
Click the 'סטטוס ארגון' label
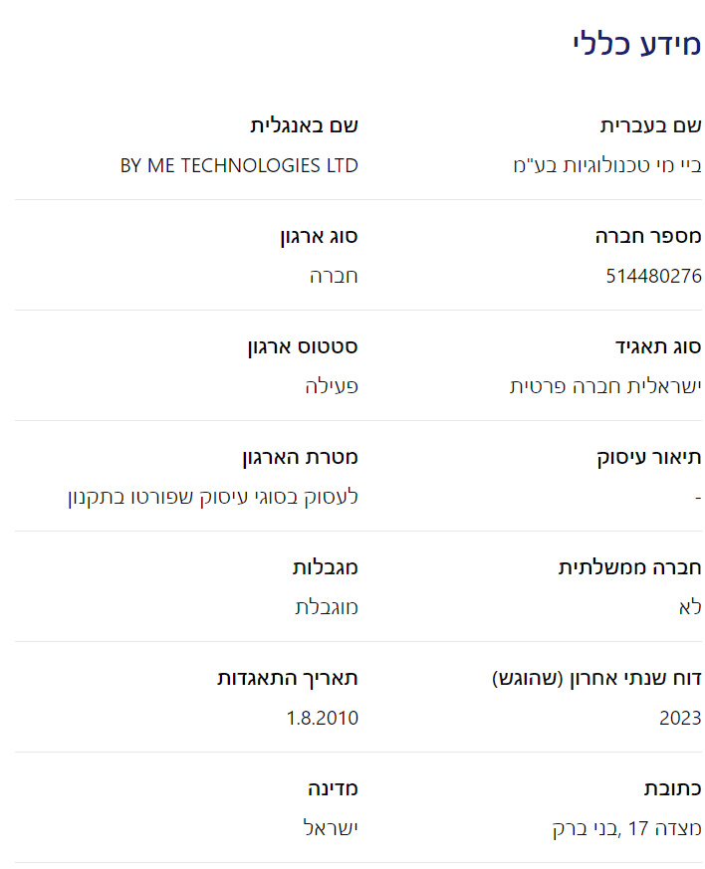303,346
